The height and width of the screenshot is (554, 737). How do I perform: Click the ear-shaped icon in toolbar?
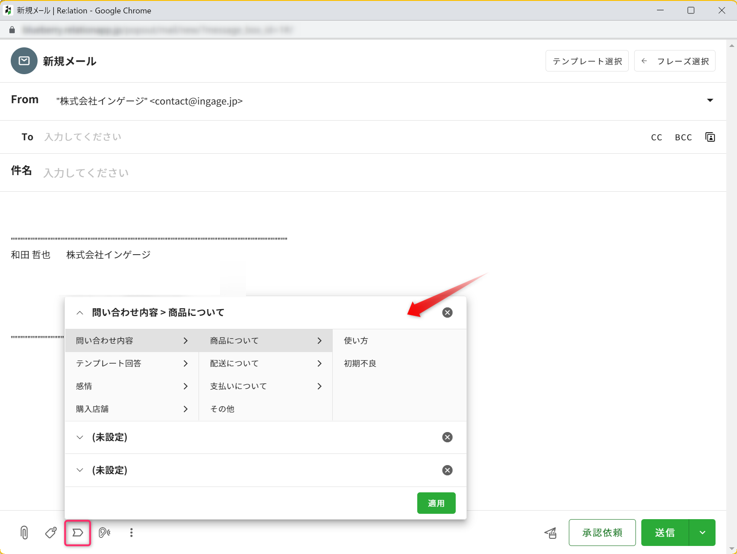click(x=104, y=533)
